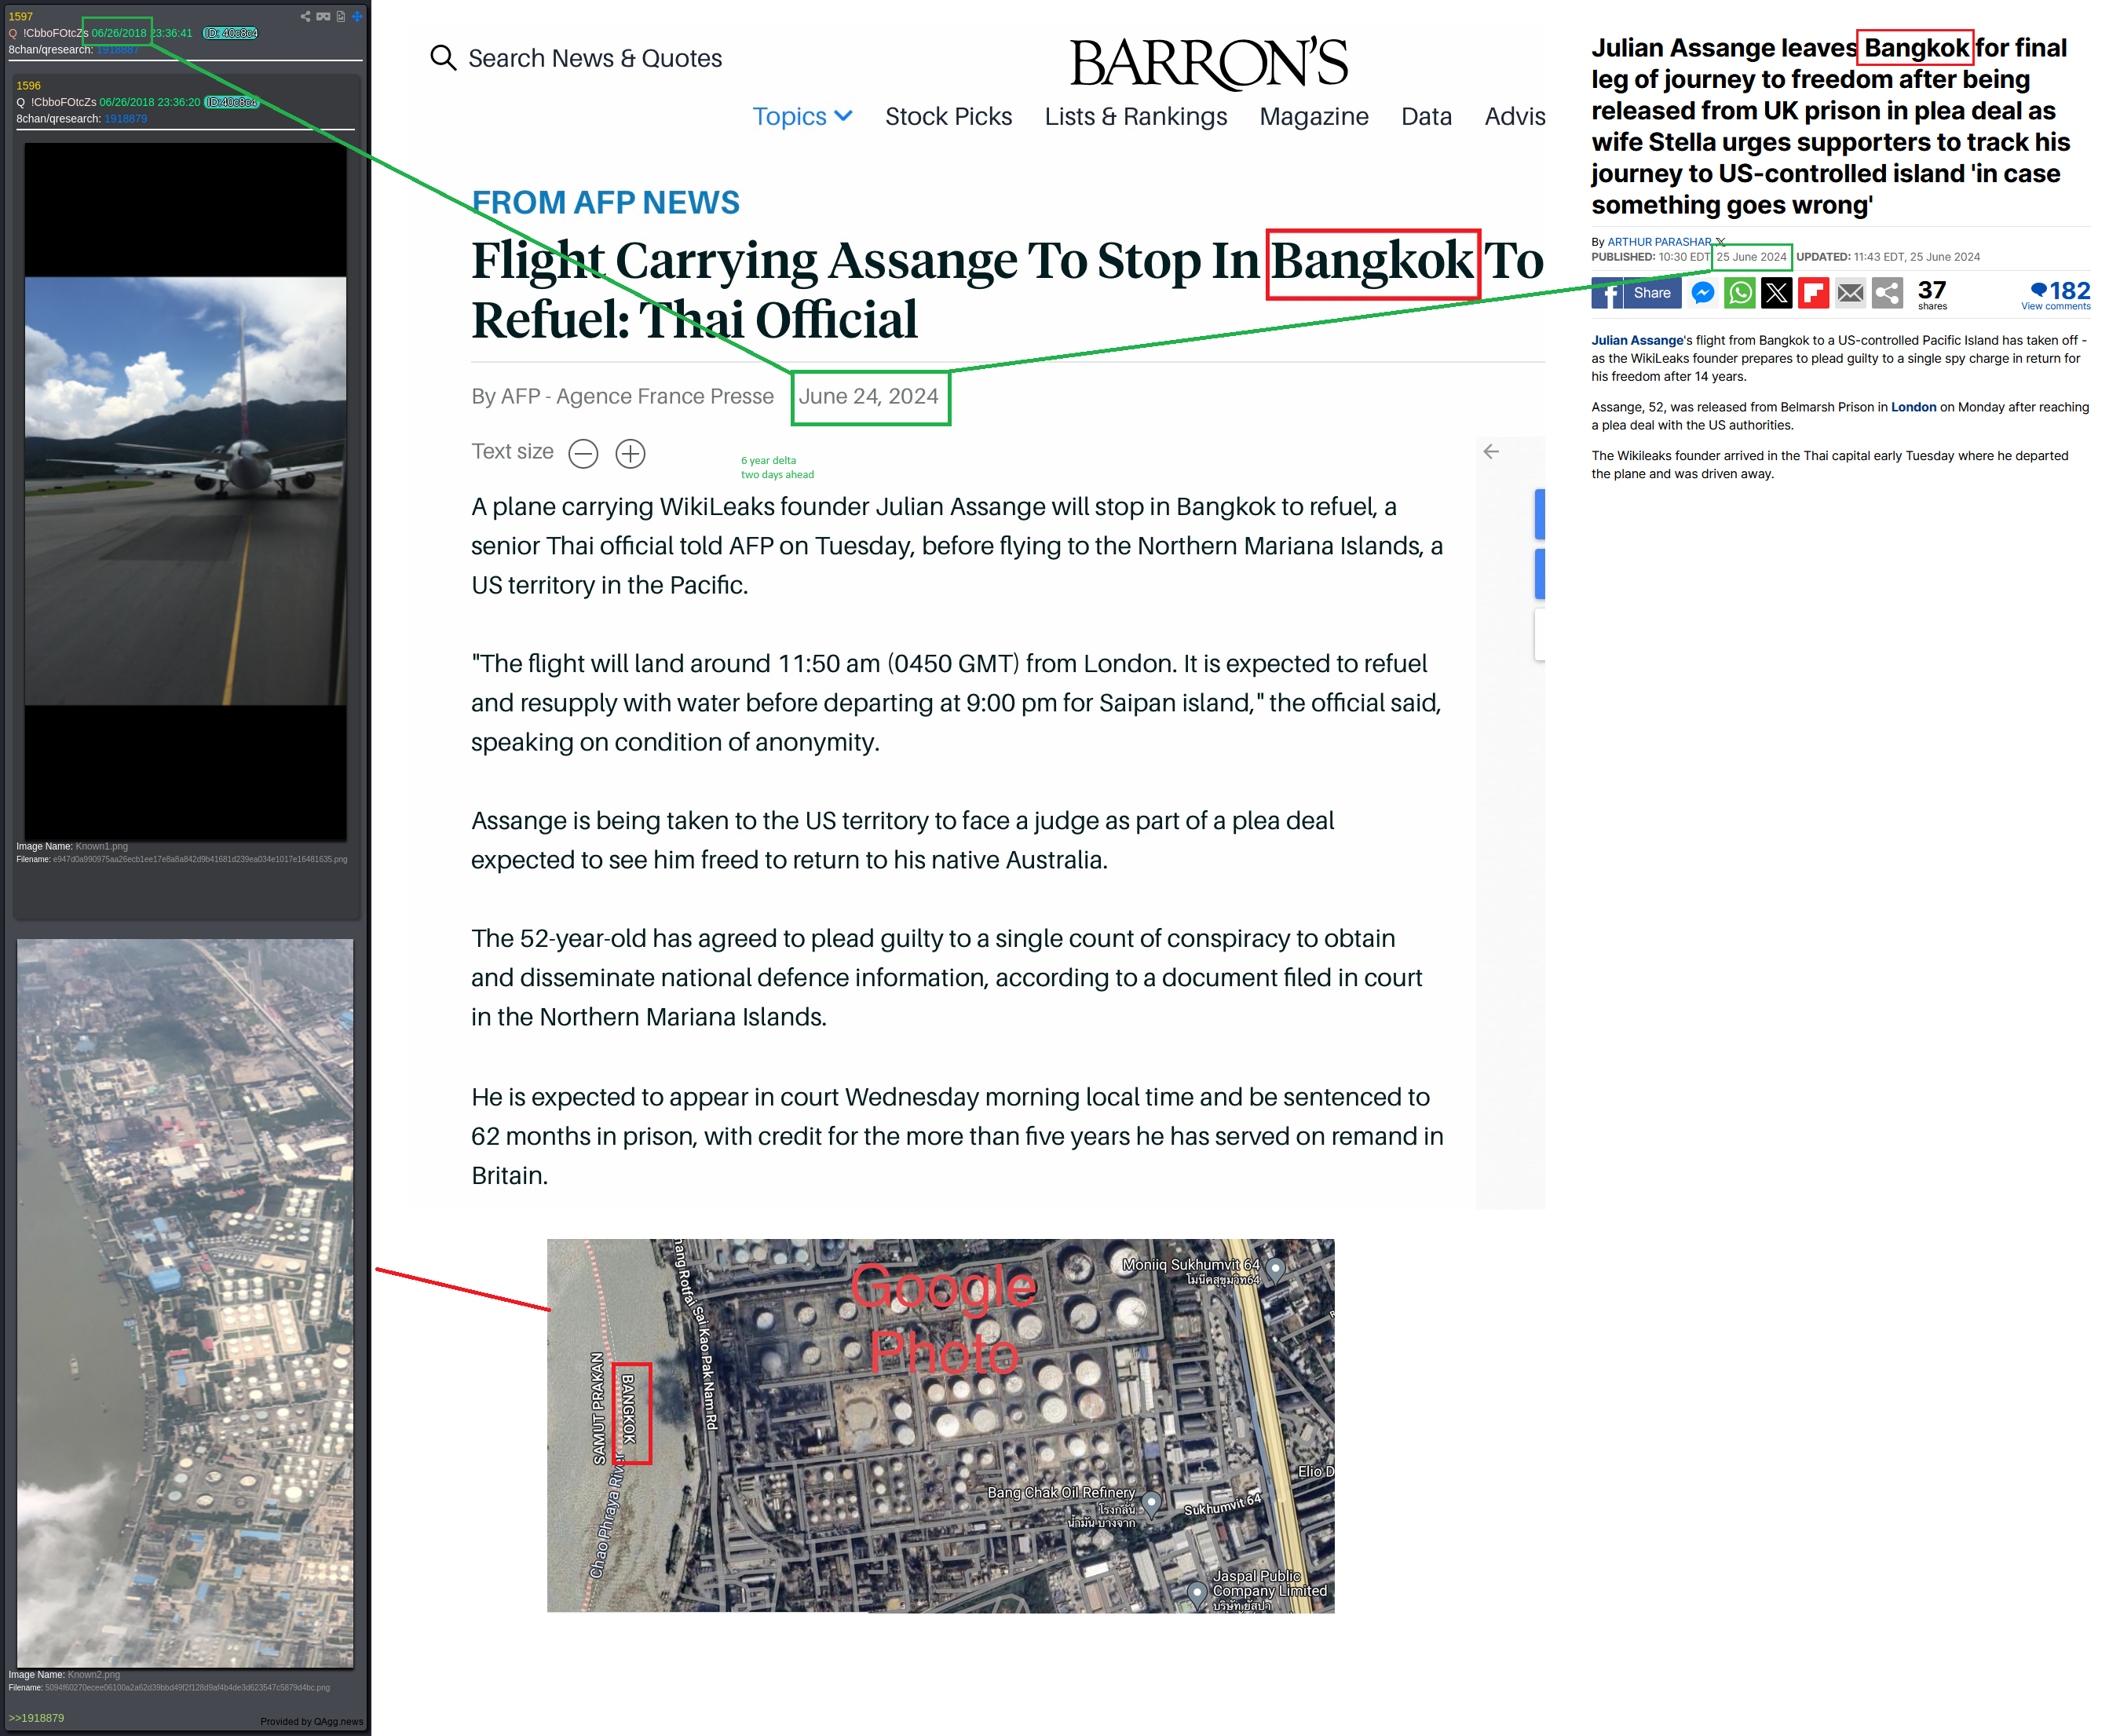This screenshot has height=1736, width=2120.
Task: Open the Stock Picks menu item
Action: pyautogui.click(x=948, y=116)
